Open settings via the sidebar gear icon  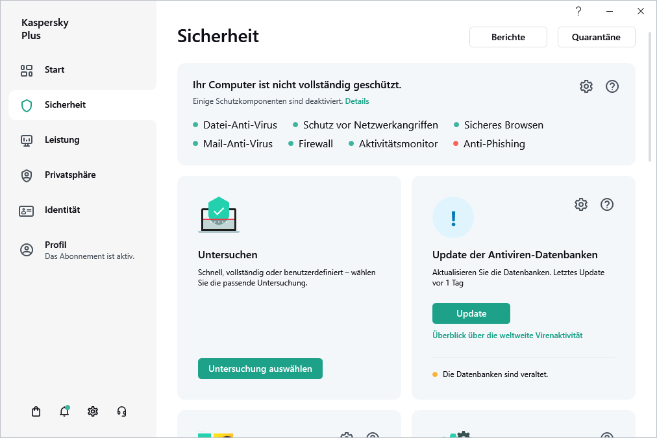pyautogui.click(x=93, y=411)
